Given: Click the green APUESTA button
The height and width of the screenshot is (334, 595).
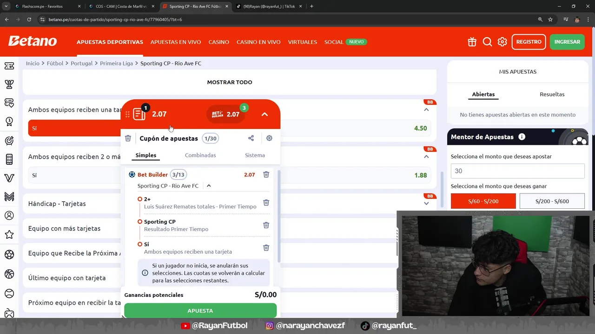Looking at the screenshot, I should click(x=200, y=311).
